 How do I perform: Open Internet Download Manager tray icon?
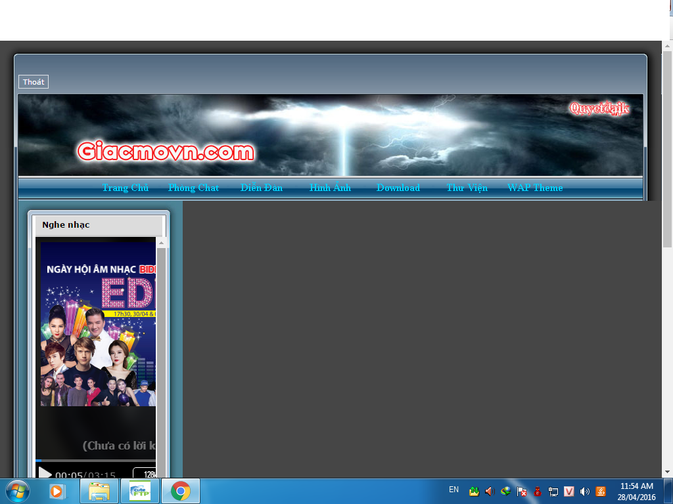pos(506,491)
